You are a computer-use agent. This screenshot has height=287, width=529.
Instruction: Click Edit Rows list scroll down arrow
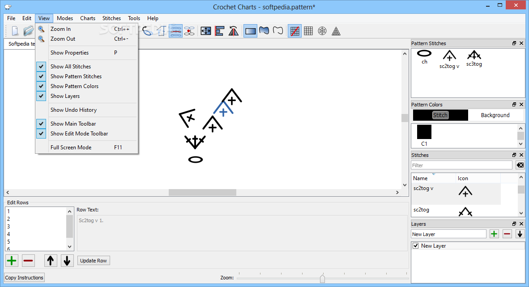(x=69, y=247)
